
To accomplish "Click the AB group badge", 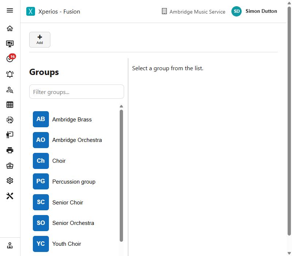I will tap(41, 119).
